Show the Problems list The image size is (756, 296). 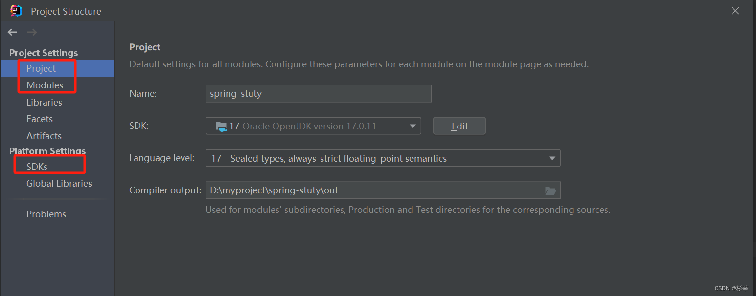(46, 214)
